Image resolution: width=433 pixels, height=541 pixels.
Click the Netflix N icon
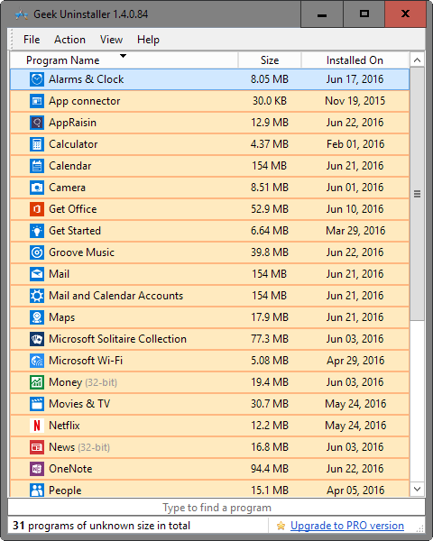click(37, 426)
